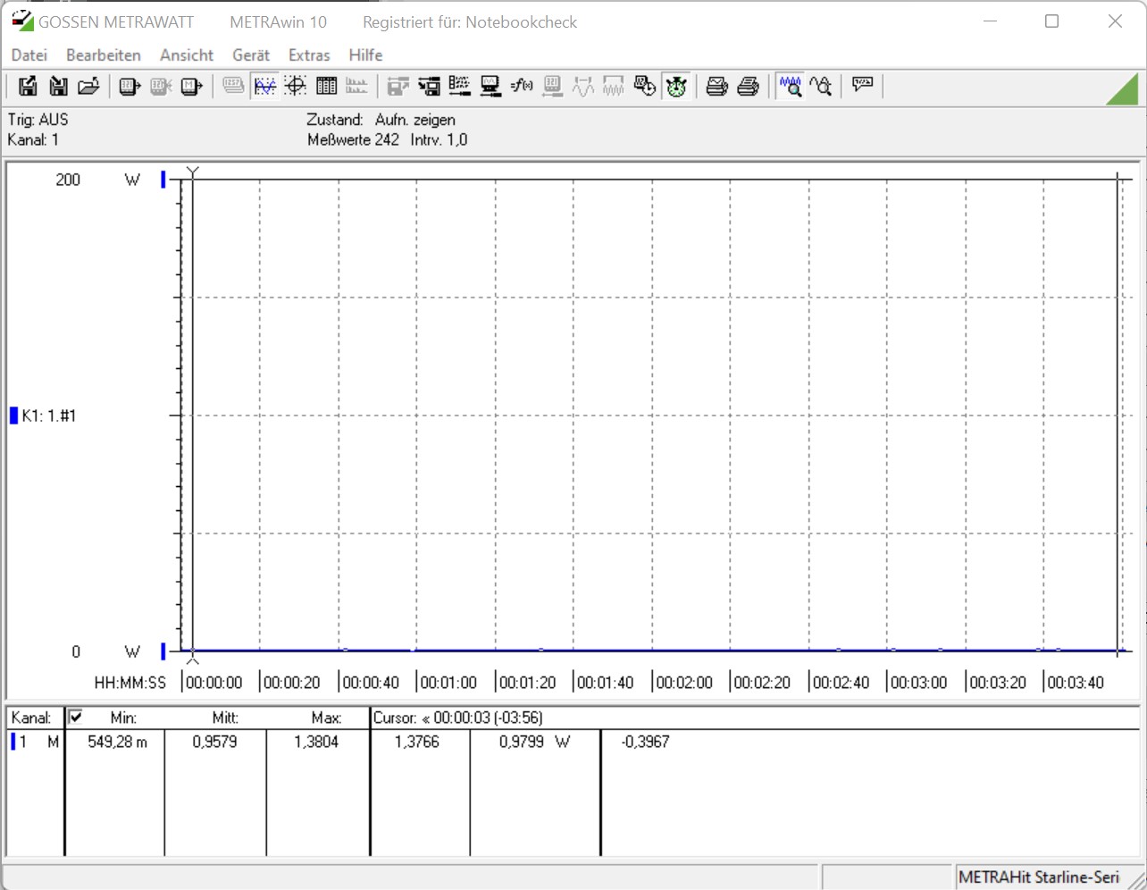Click the greyed-out meter with back-arrow icon
The height and width of the screenshot is (890, 1147).
(553, 86)
